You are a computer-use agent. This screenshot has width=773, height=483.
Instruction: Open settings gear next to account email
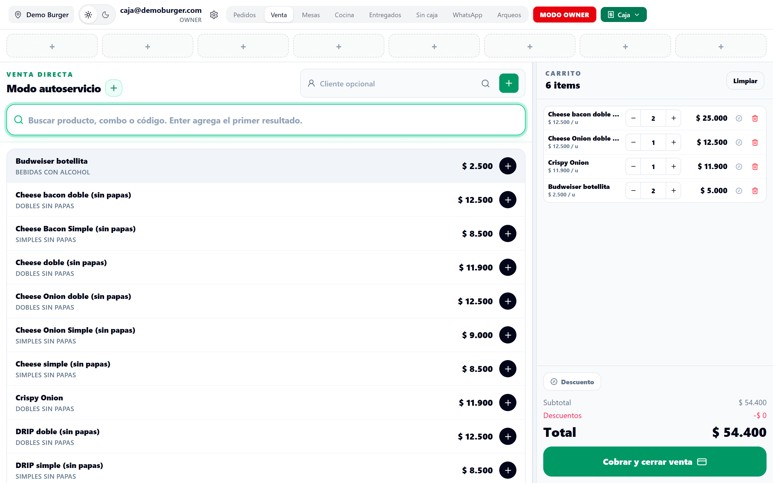pyautogui.click(x=214, y=15)
